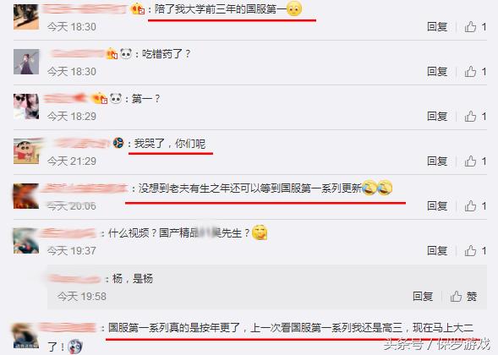Open the sunglasses girl avatar profile
Viewport: 498px width, 355px height.
pyautogui.click(x=26, y=106)
